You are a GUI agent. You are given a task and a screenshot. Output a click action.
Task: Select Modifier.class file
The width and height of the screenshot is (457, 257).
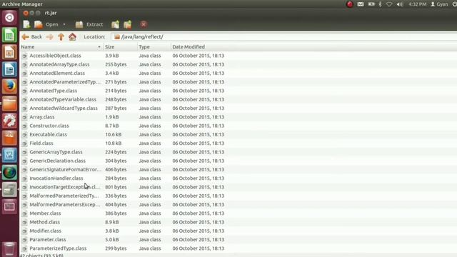[46, 231]
